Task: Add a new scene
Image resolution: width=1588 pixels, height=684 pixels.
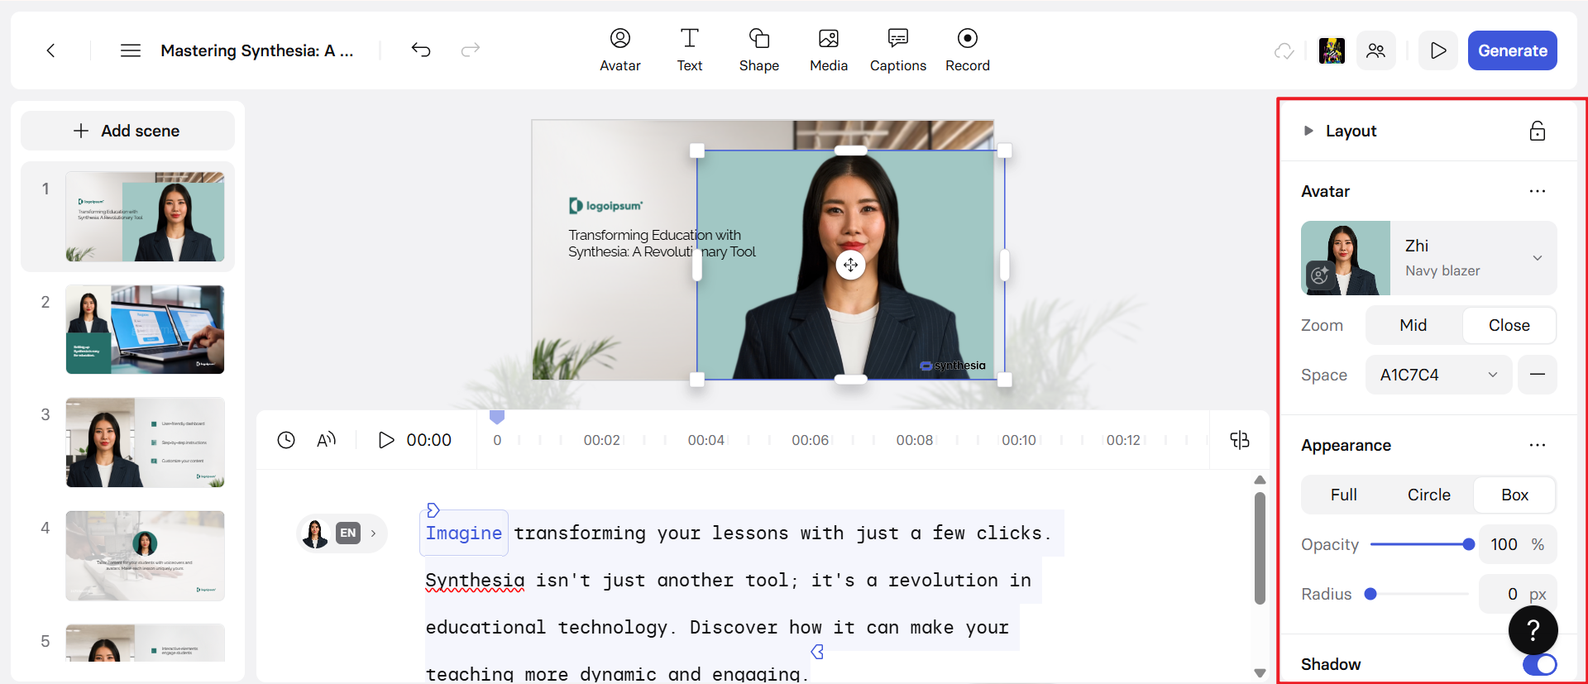Action: click(127, 131)
